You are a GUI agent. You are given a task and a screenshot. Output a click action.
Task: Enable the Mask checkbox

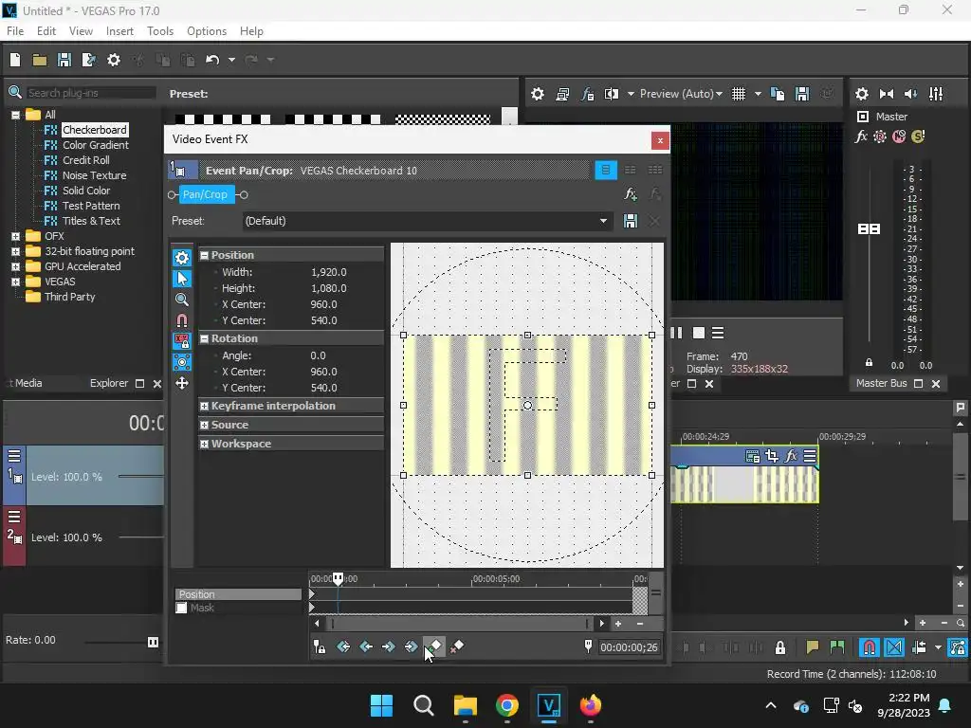click(181, 608)
